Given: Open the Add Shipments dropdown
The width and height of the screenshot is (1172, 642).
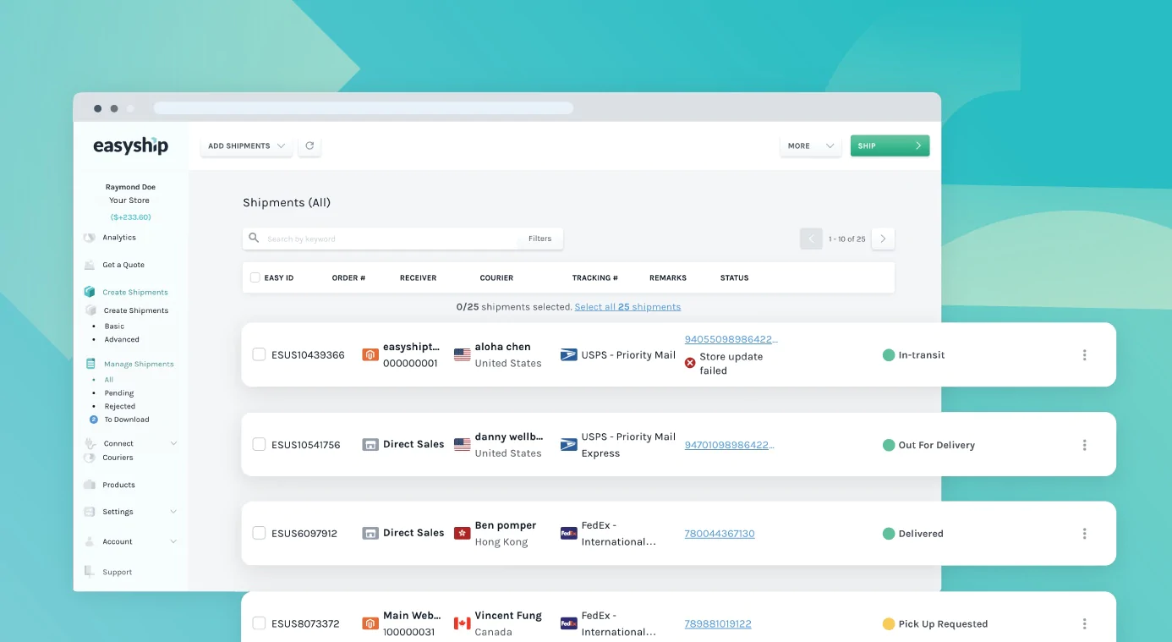Looking at the screenshot, I should pos(246,145).
